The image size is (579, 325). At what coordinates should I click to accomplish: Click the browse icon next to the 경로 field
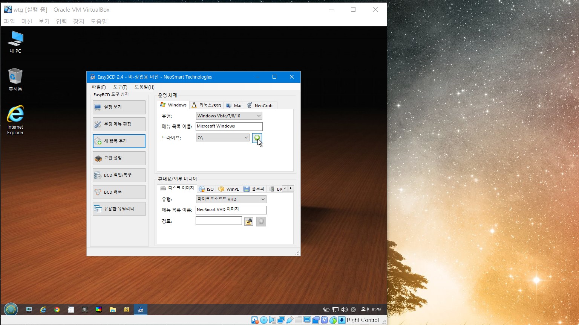click(x=249, y=222)
